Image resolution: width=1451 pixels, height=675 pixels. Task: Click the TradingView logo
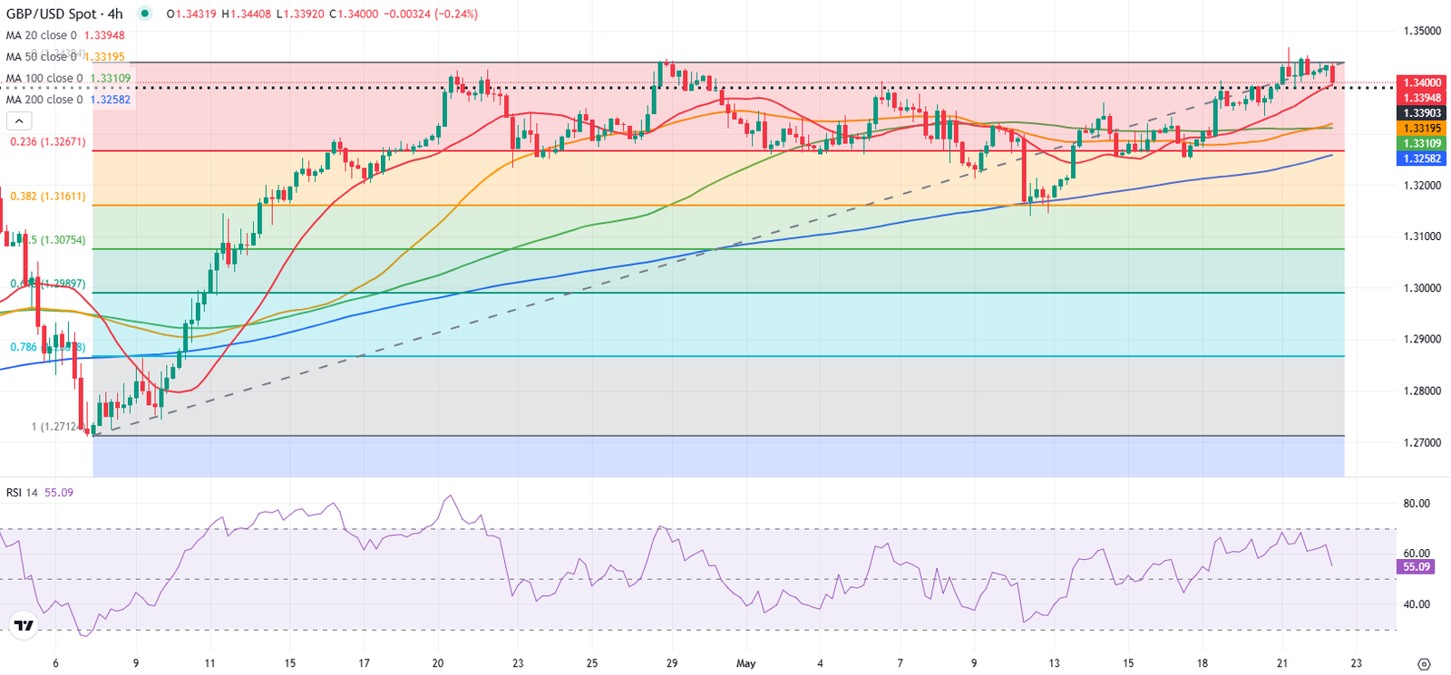coord(24,625)
